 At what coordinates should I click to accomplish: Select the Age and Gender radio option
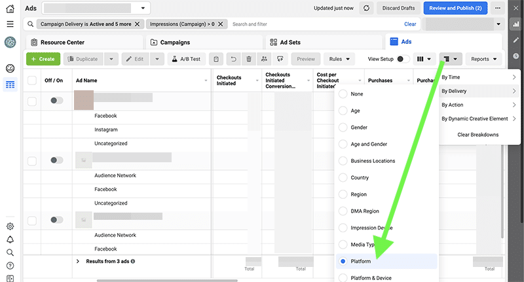343,144
